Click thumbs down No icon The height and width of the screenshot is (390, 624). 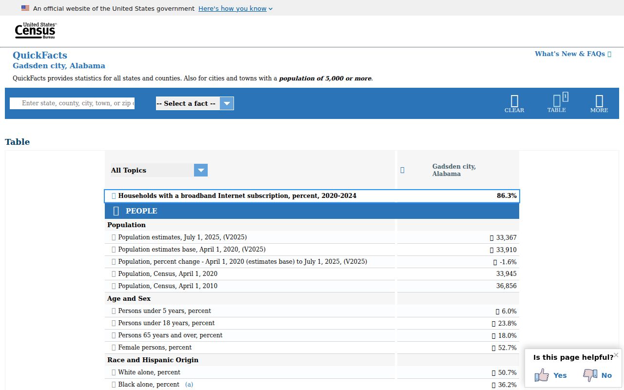tap(590, 375)
